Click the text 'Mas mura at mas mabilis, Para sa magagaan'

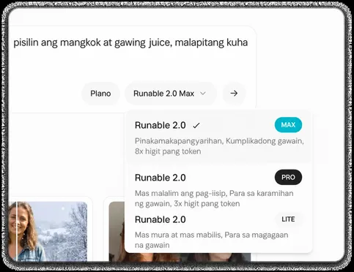click(x=212, y=235)
